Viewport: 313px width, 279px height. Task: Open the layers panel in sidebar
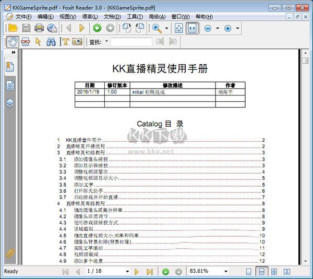point(10,103)
